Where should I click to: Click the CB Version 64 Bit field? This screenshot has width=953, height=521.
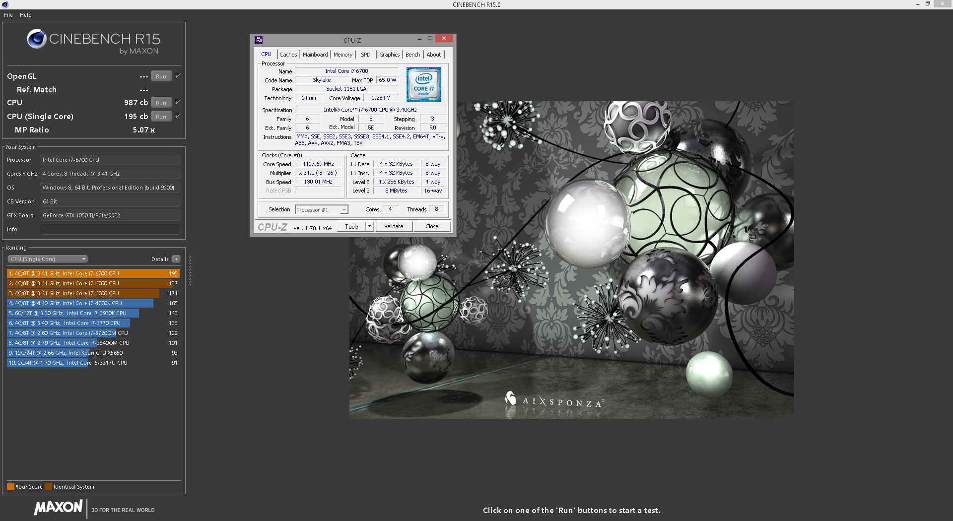pos(110,201)
